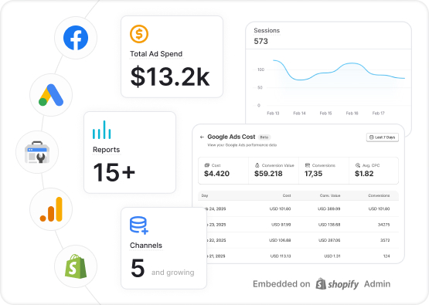Click the 'Embedded on' text
The width and height of the screenshot is (429, 305).
(x=281, y=284)
